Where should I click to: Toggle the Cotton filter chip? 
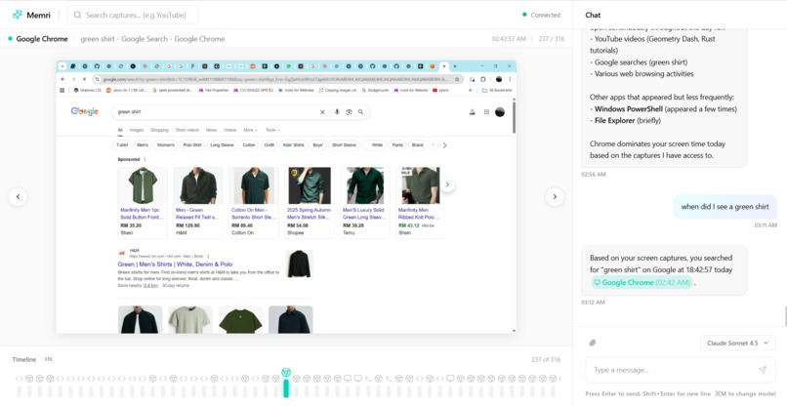[x=249, y=145]
